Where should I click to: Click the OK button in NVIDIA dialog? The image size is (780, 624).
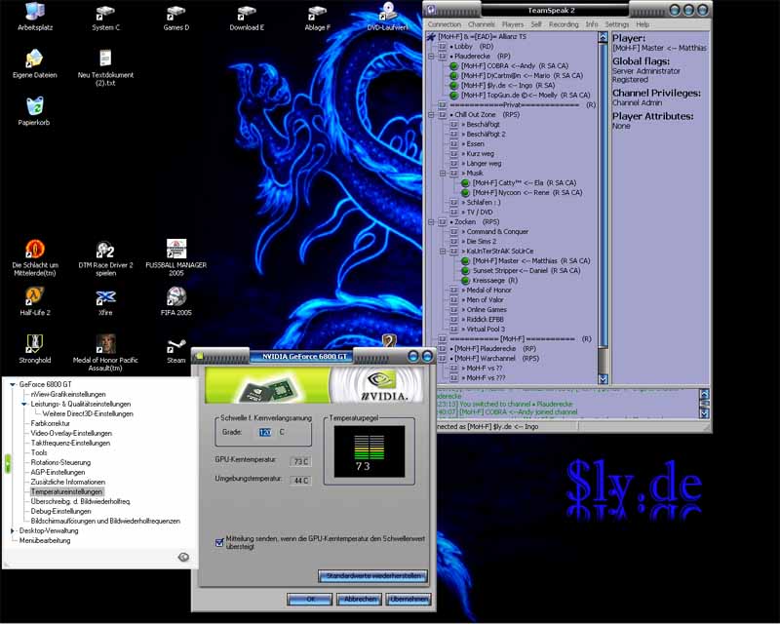coord(309,599)
